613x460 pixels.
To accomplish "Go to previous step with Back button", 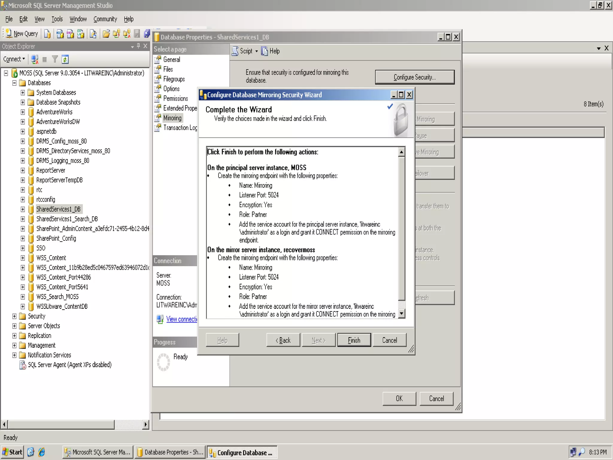I will (x=283, y=340).
